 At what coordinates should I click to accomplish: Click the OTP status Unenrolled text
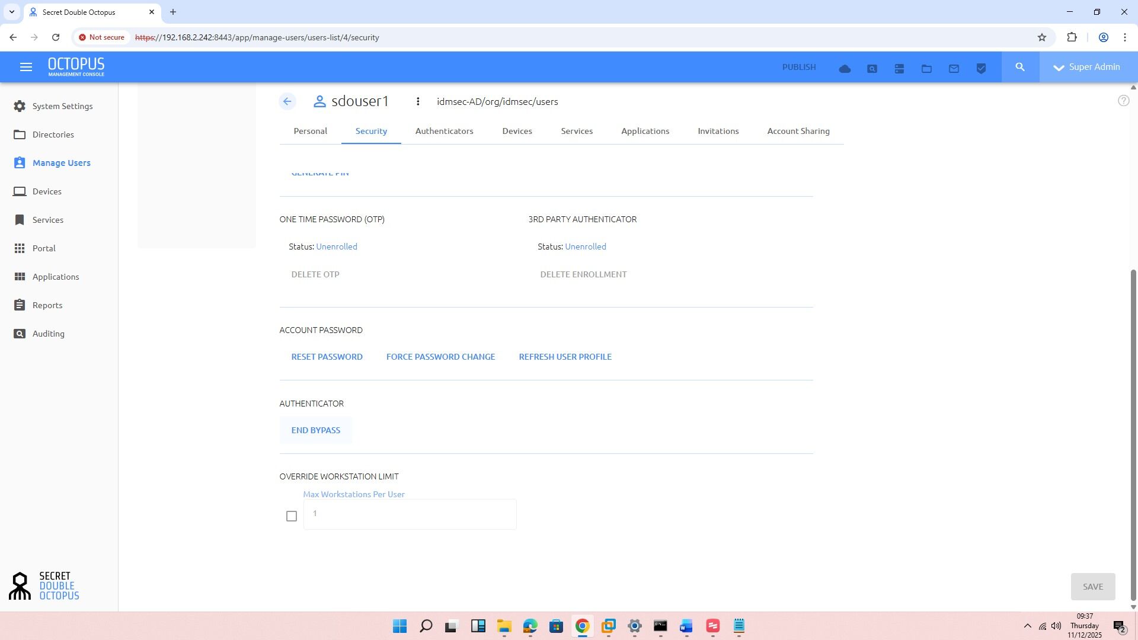click(x=337, y=247)
